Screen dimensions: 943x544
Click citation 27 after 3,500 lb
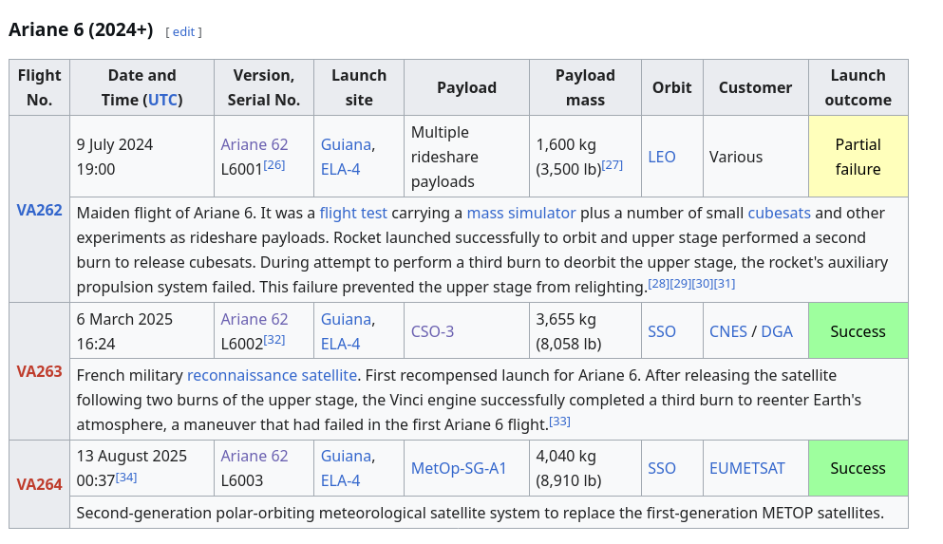tap(612, 165)
